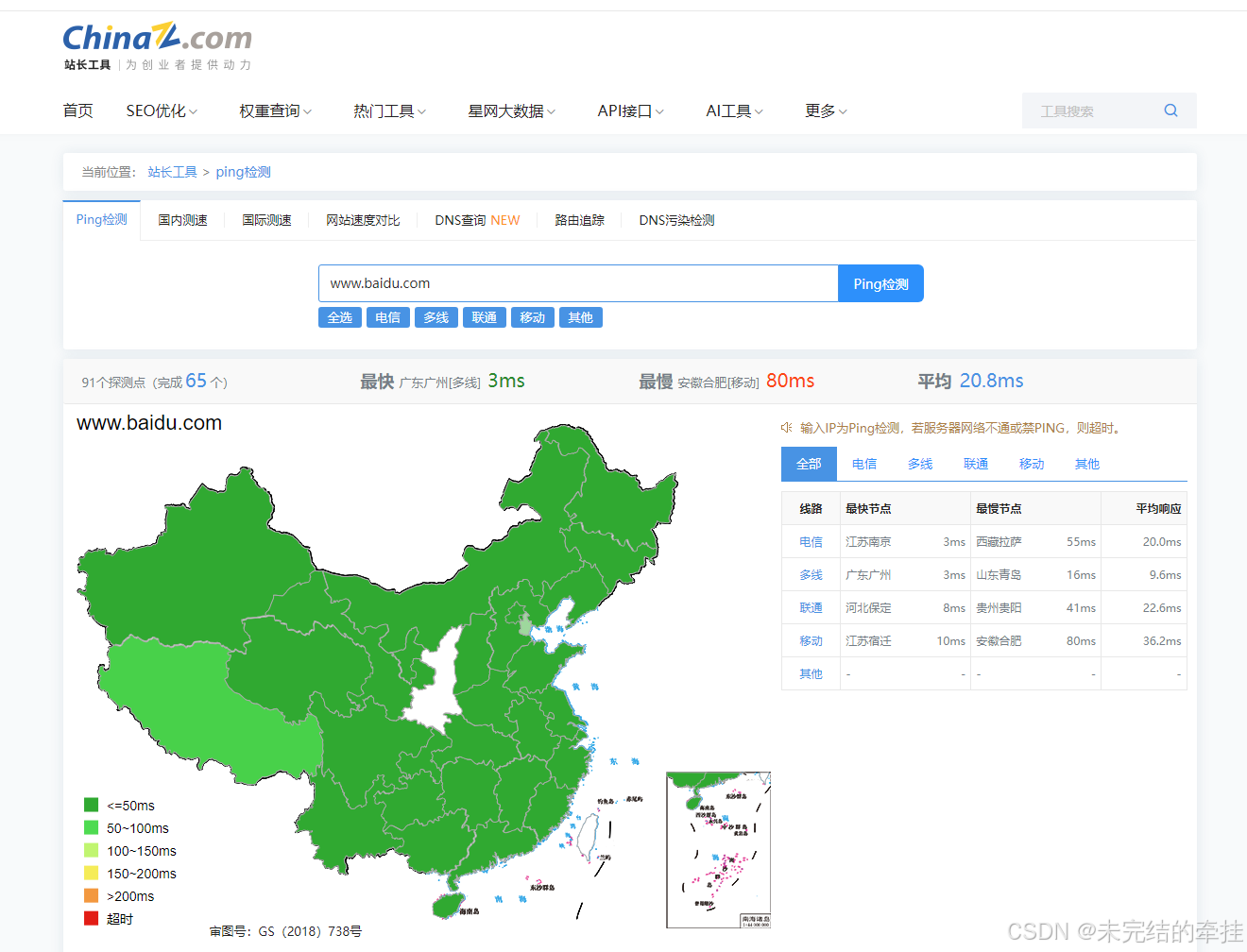The image size is (1247, 952).
Task: Click the www.baidu.com domain input field
Action: 578,283
